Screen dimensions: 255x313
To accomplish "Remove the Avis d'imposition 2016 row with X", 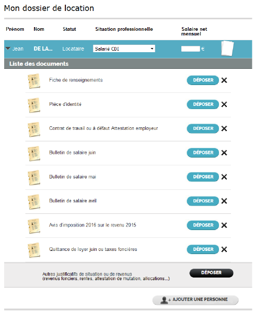I will click(x=224, y=225).
